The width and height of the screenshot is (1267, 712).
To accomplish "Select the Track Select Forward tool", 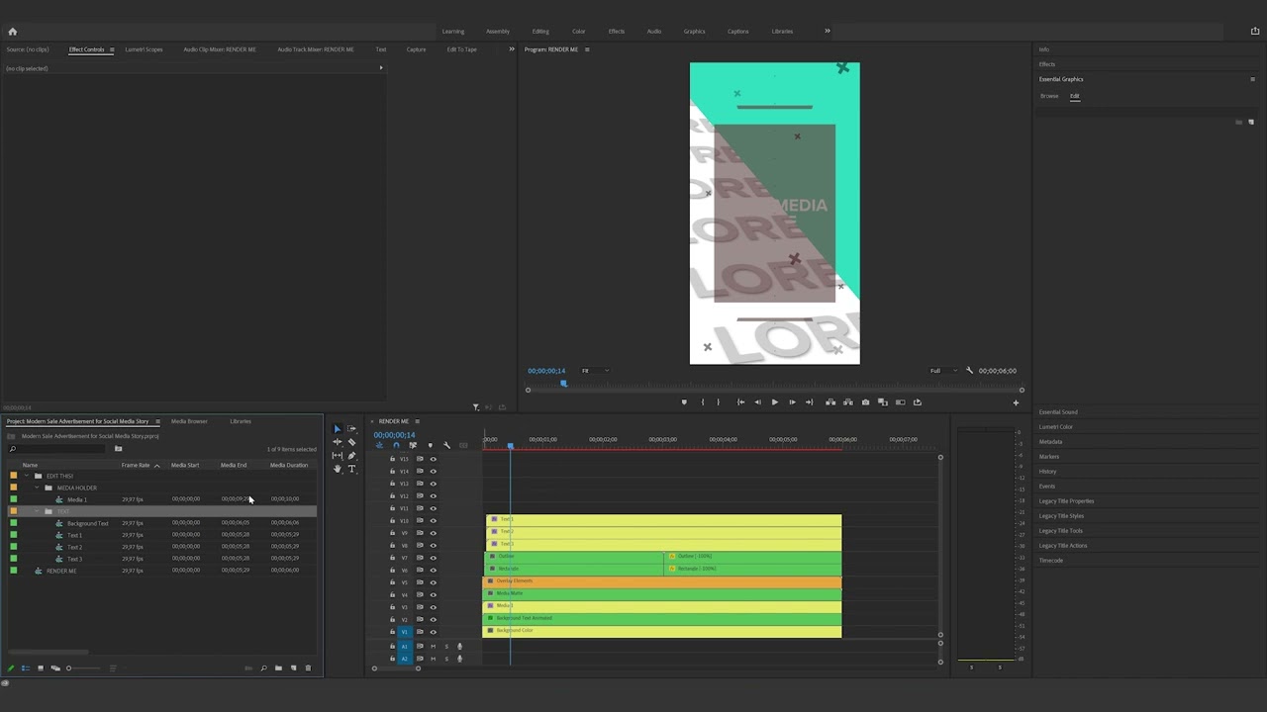I will (x=351, y=429).
